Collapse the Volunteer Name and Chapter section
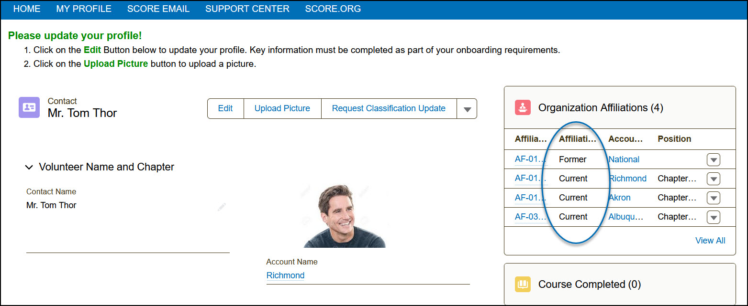This screenshot has width=748, height=306. pos(30,168)
